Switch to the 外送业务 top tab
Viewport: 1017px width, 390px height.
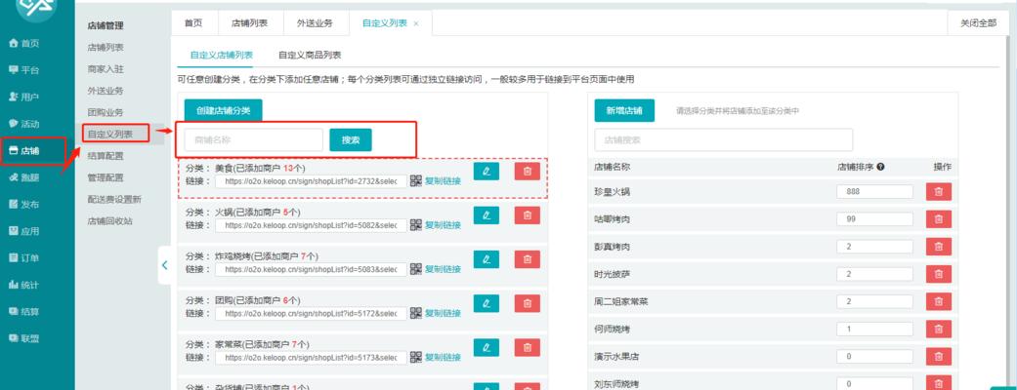click(x=315, y=22)
